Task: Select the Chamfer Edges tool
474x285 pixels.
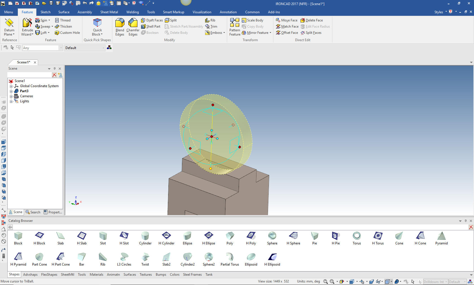Action: 133,27
